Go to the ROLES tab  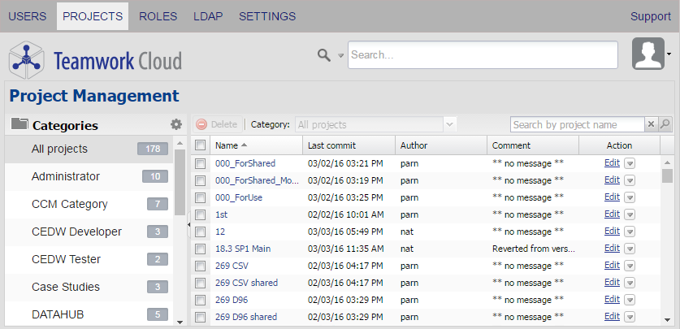coord(158,16)
